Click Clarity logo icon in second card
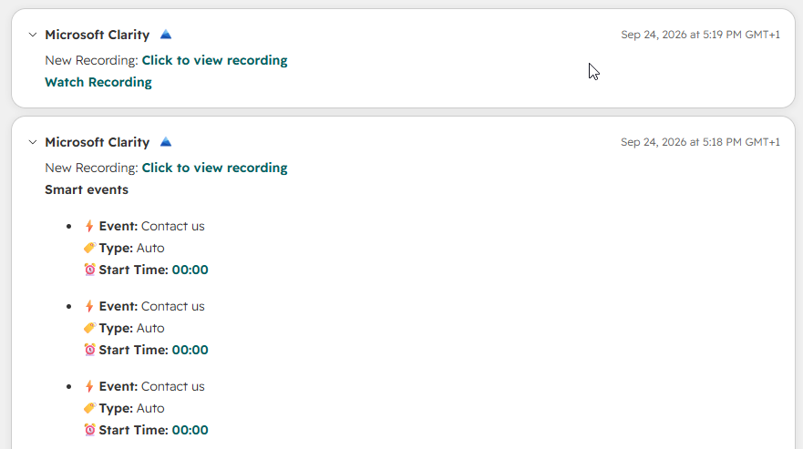803x449 pixels. (165, 142)
